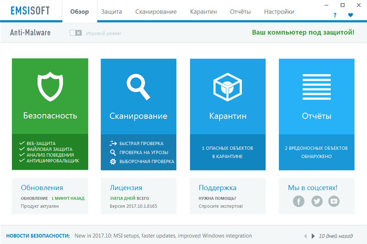Open the Отчёты tab in top menu
The image size is (367, 244).
pyautogui.click(x=240, y=12)
